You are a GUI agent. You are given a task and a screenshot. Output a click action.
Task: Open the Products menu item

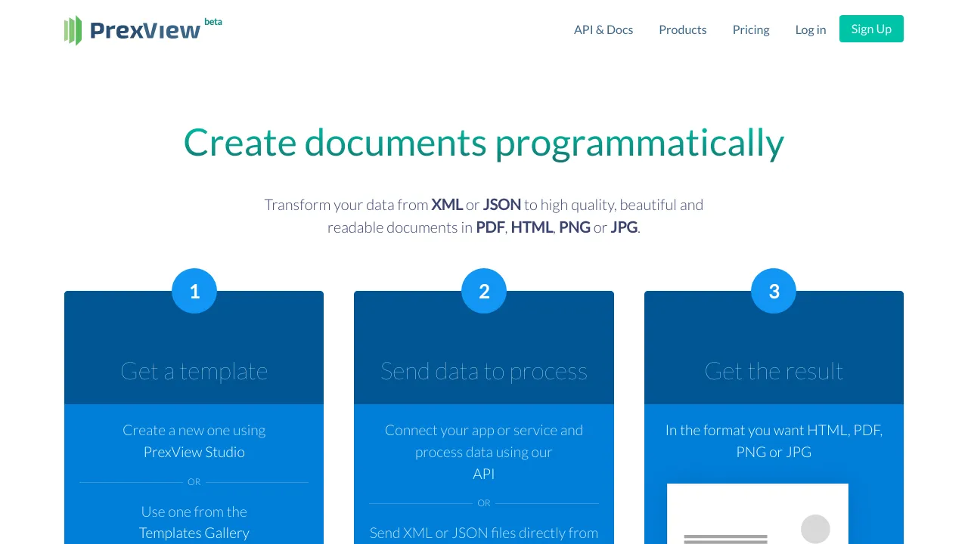[683, 29]
